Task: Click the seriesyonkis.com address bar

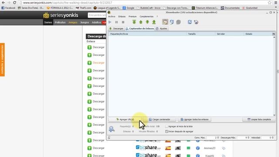Action: [x=143, y=3]
